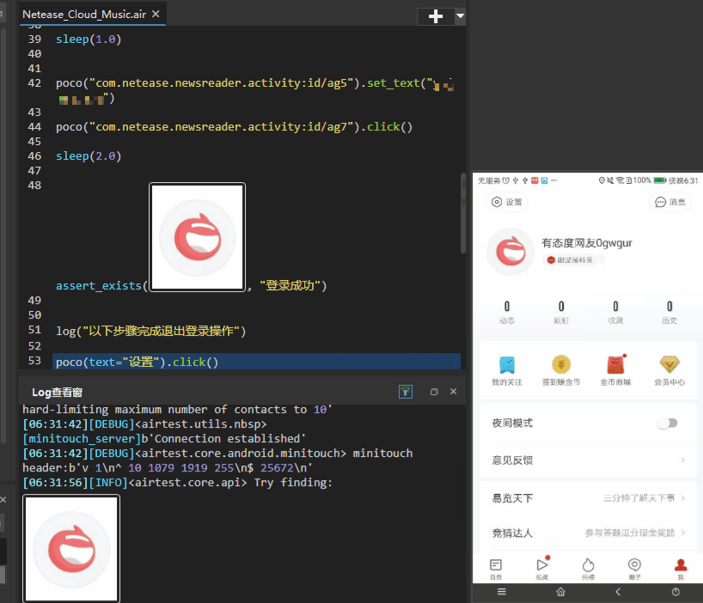Click the sleep(2.0) code line
Viewport: 703px width, 603px height.
(89, 155)
